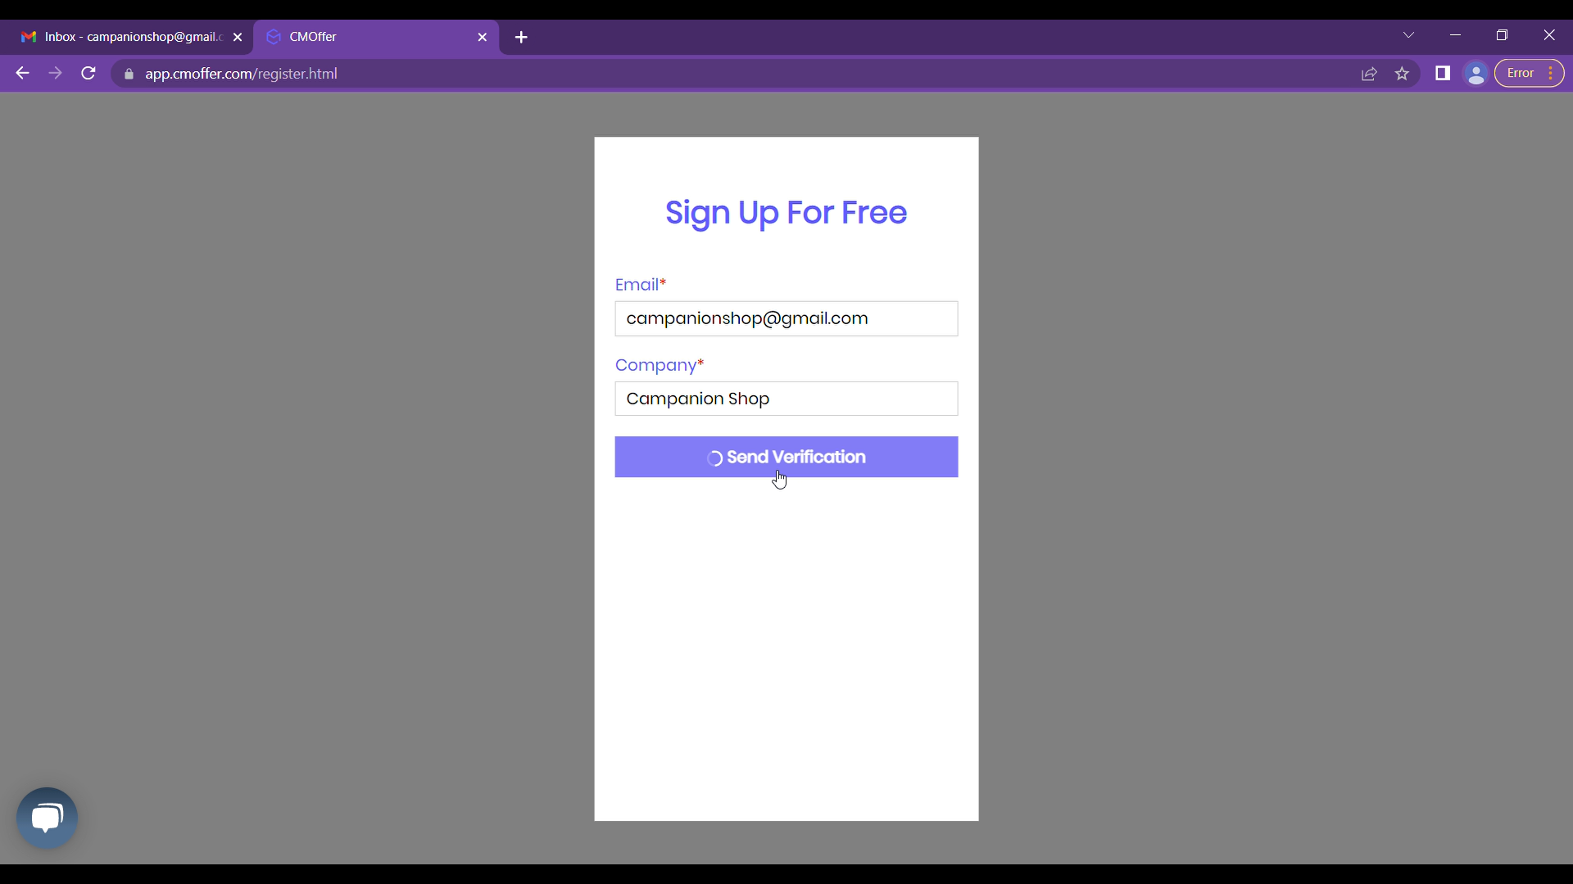Click the Gmail Inbox tab
Viewport: 1573px width, 884px height.
click(128, 37)
